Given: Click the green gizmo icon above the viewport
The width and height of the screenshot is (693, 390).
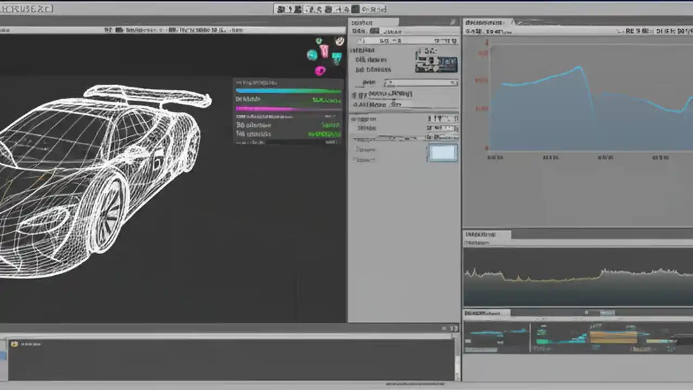Looking at the screenshot, I should [x=318, y=40].
